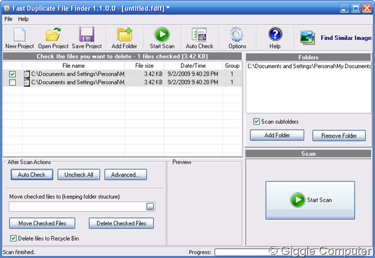Click the file icon in the first result row

pos(26,74)
